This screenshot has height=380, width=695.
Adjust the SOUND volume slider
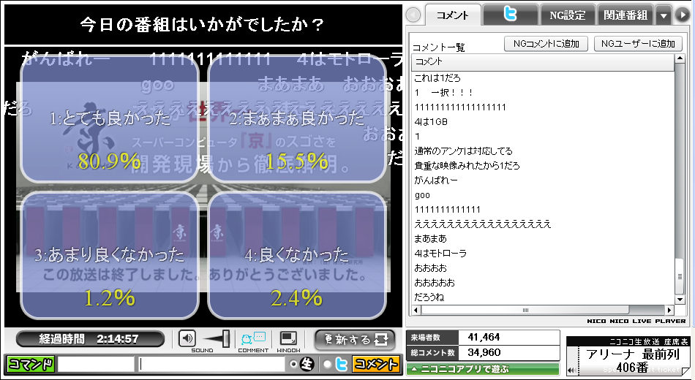217,339
